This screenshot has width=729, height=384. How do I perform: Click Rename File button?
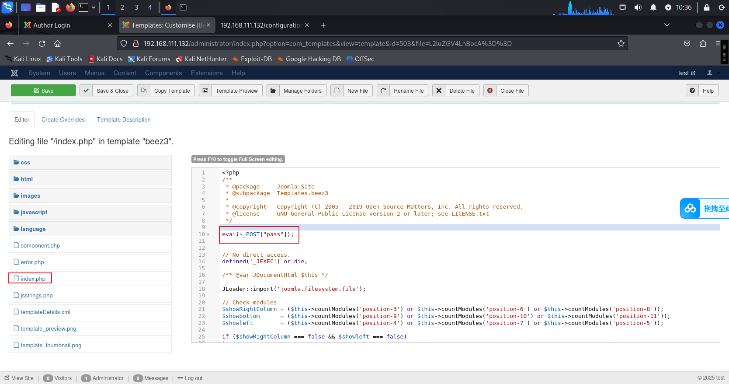[403, 91]
